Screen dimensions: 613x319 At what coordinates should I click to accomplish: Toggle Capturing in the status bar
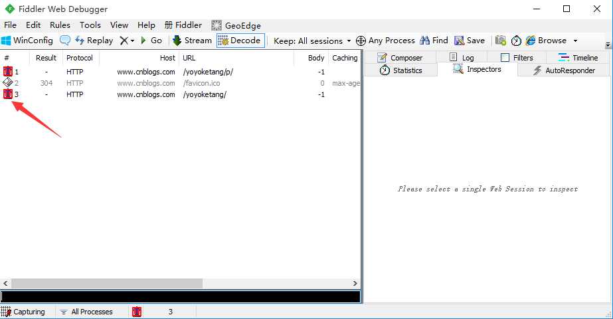tap(23, 312)
